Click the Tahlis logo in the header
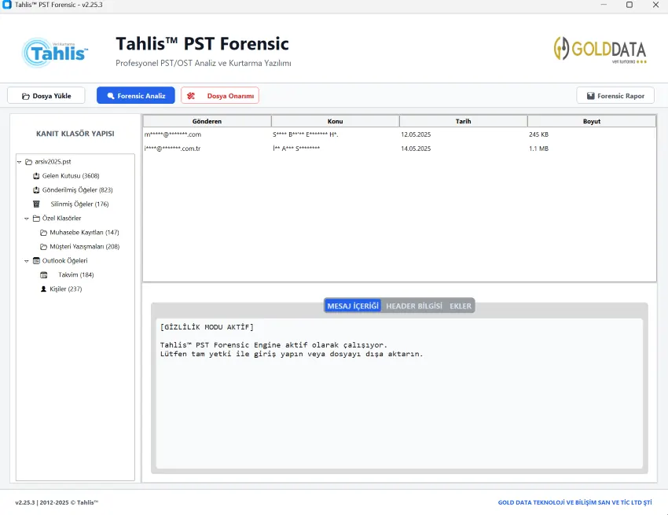 point(53,51)
